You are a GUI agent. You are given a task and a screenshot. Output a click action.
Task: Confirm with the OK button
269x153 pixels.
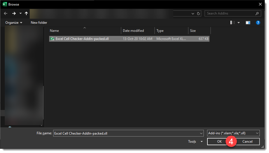pyautogui.click(x=219, y=142)
